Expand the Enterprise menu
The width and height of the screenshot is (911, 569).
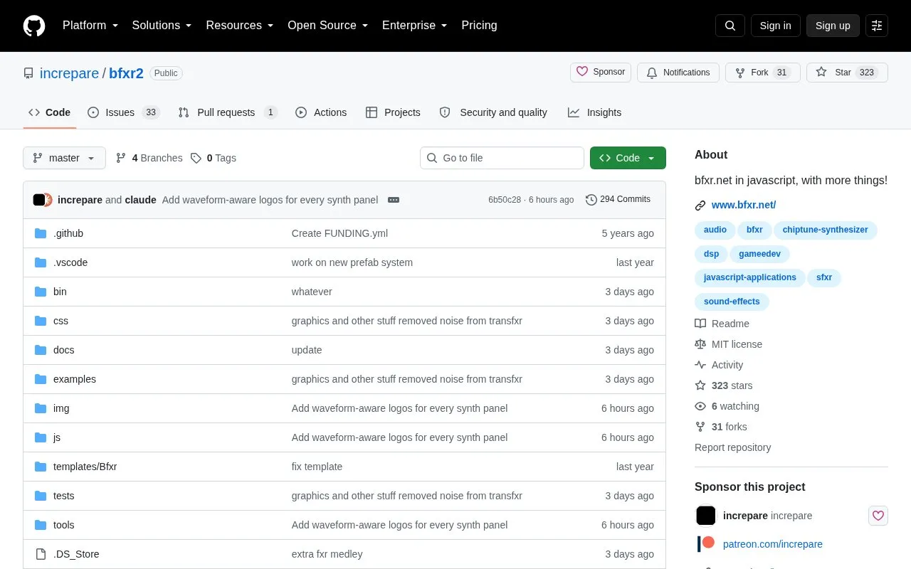415,26
